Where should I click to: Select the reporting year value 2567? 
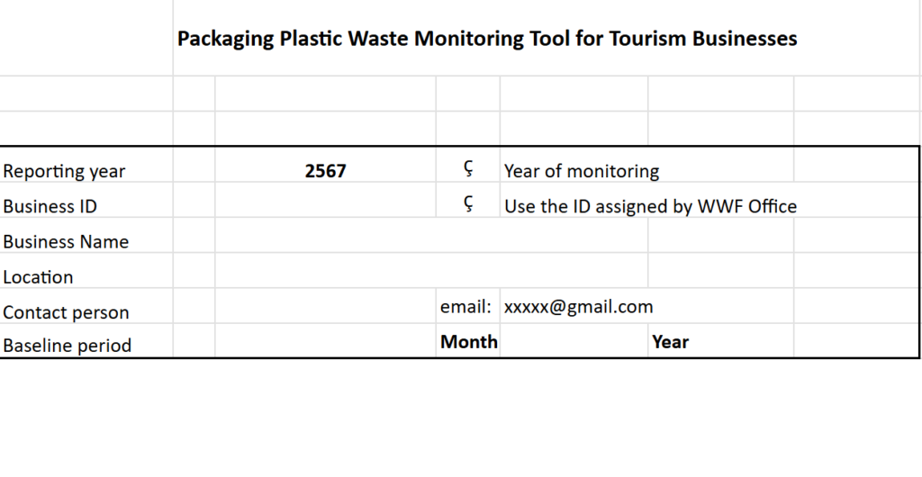coord(325,171)
